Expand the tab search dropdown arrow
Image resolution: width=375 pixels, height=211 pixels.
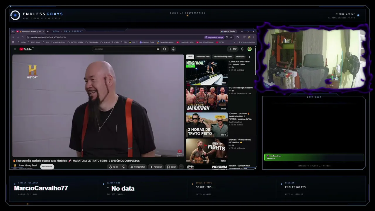pyautogui.click(x=13, y=31)
